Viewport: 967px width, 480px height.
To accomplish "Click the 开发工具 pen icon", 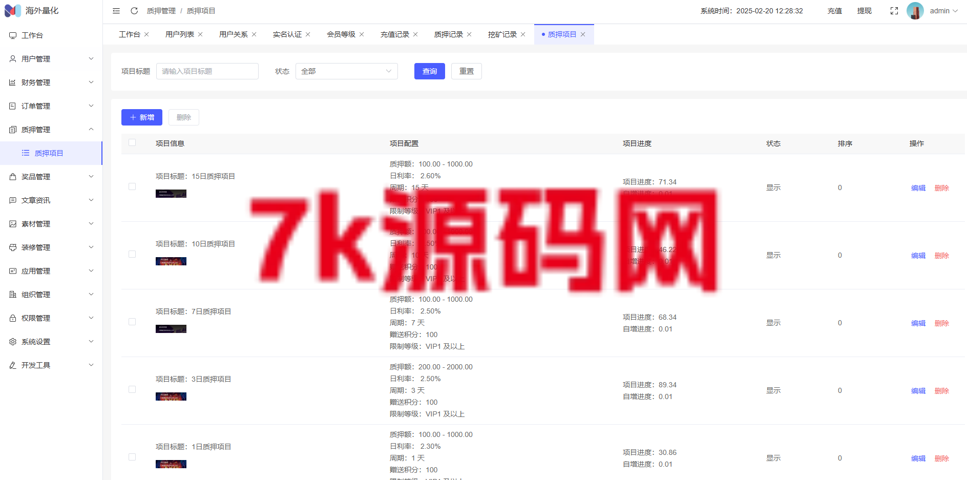I will click(13, 365).
